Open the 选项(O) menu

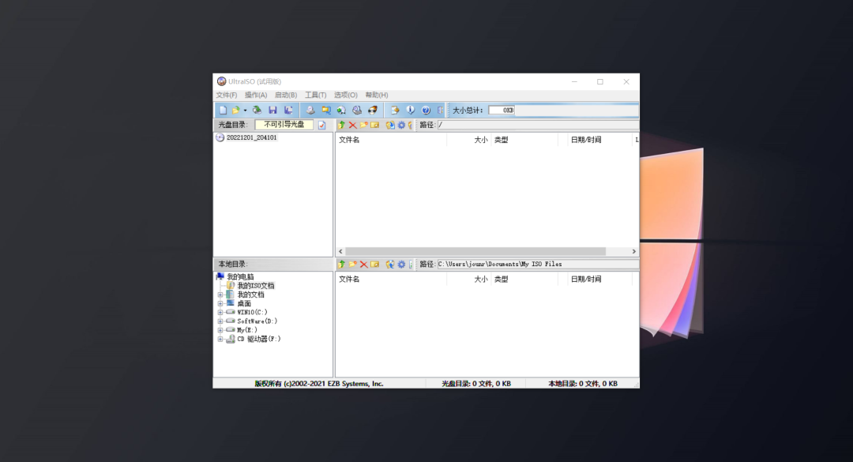pos(345,95)
